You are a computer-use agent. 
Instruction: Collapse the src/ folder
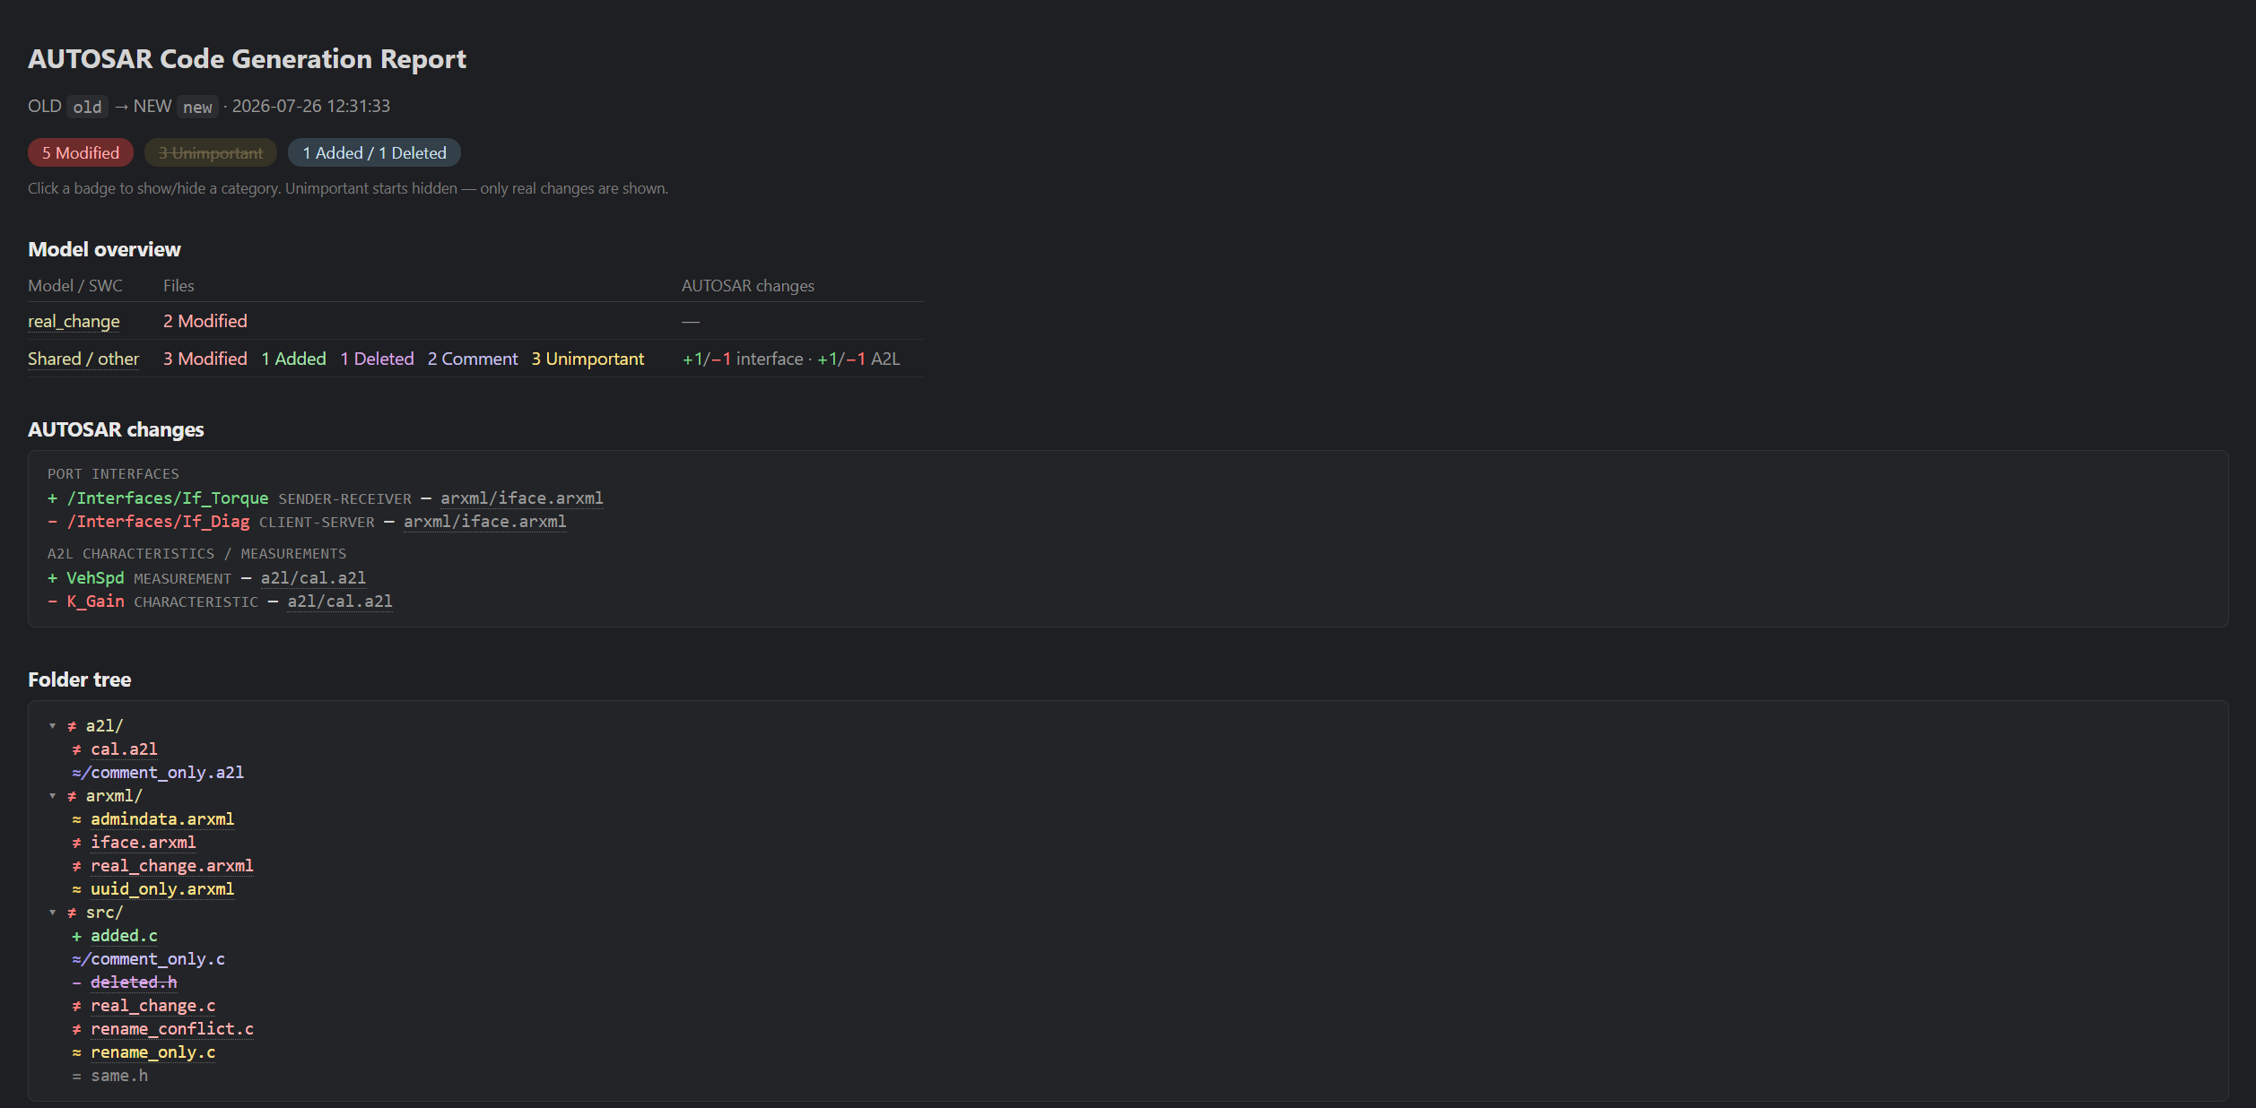point(53,912)
